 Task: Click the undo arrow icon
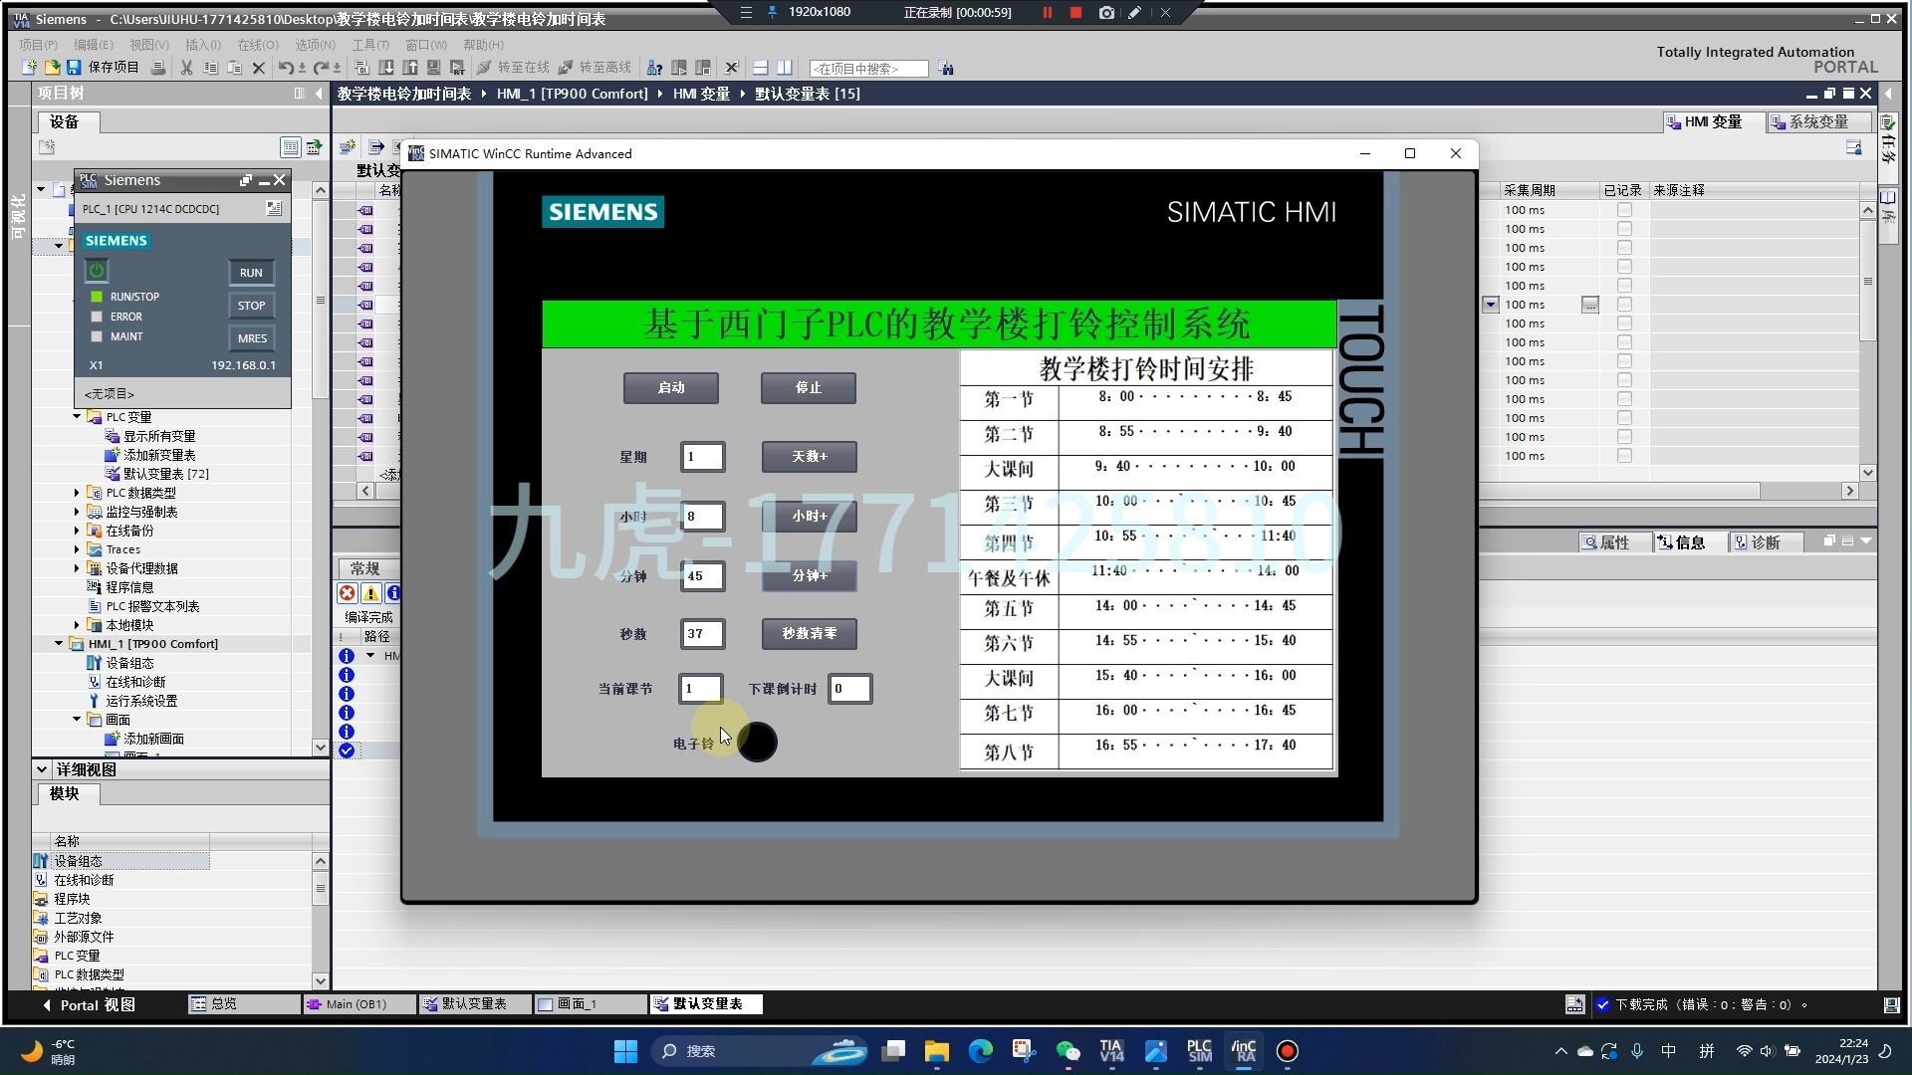287,68
